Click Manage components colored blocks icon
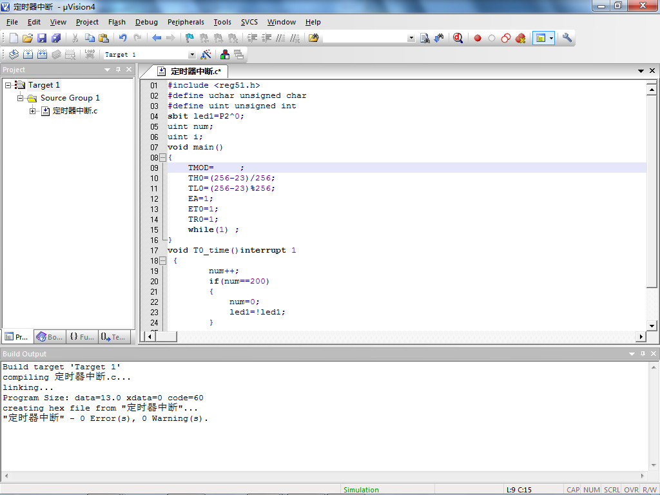This screenshot has height=495, width=660. point(225,55)
